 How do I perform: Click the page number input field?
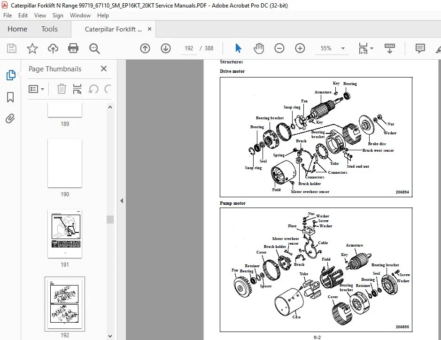[x=189, y=48]
